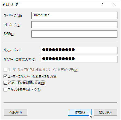Click into the パスワード field

(79, 50)
